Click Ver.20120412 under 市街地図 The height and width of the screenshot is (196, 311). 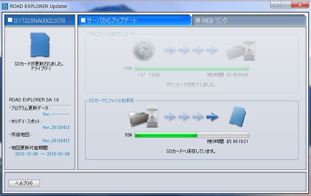point(56,141)
